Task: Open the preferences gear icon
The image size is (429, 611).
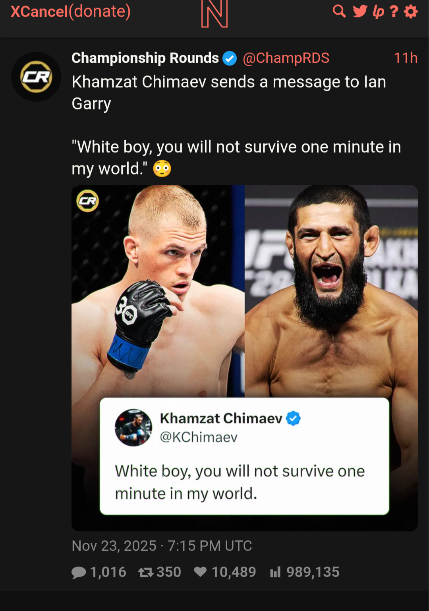Action: tap(411, 11)
